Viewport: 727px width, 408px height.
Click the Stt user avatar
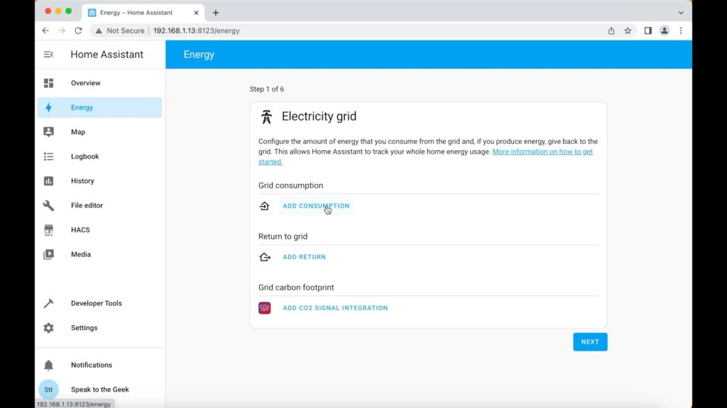49,390
